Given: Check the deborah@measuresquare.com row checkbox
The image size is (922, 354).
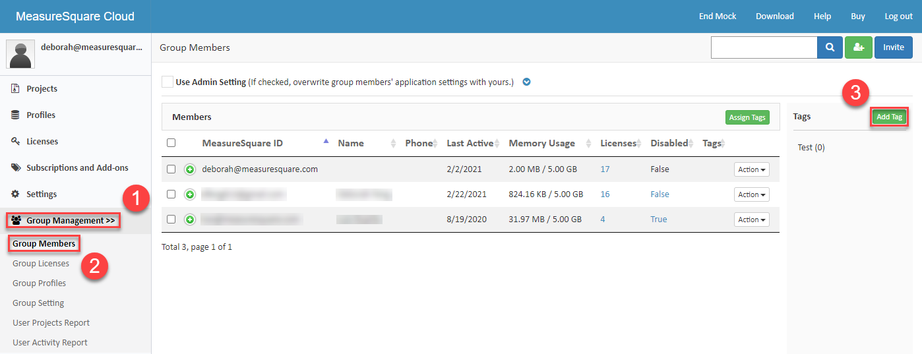Looking at the screenshot, I should pos(171,169).
